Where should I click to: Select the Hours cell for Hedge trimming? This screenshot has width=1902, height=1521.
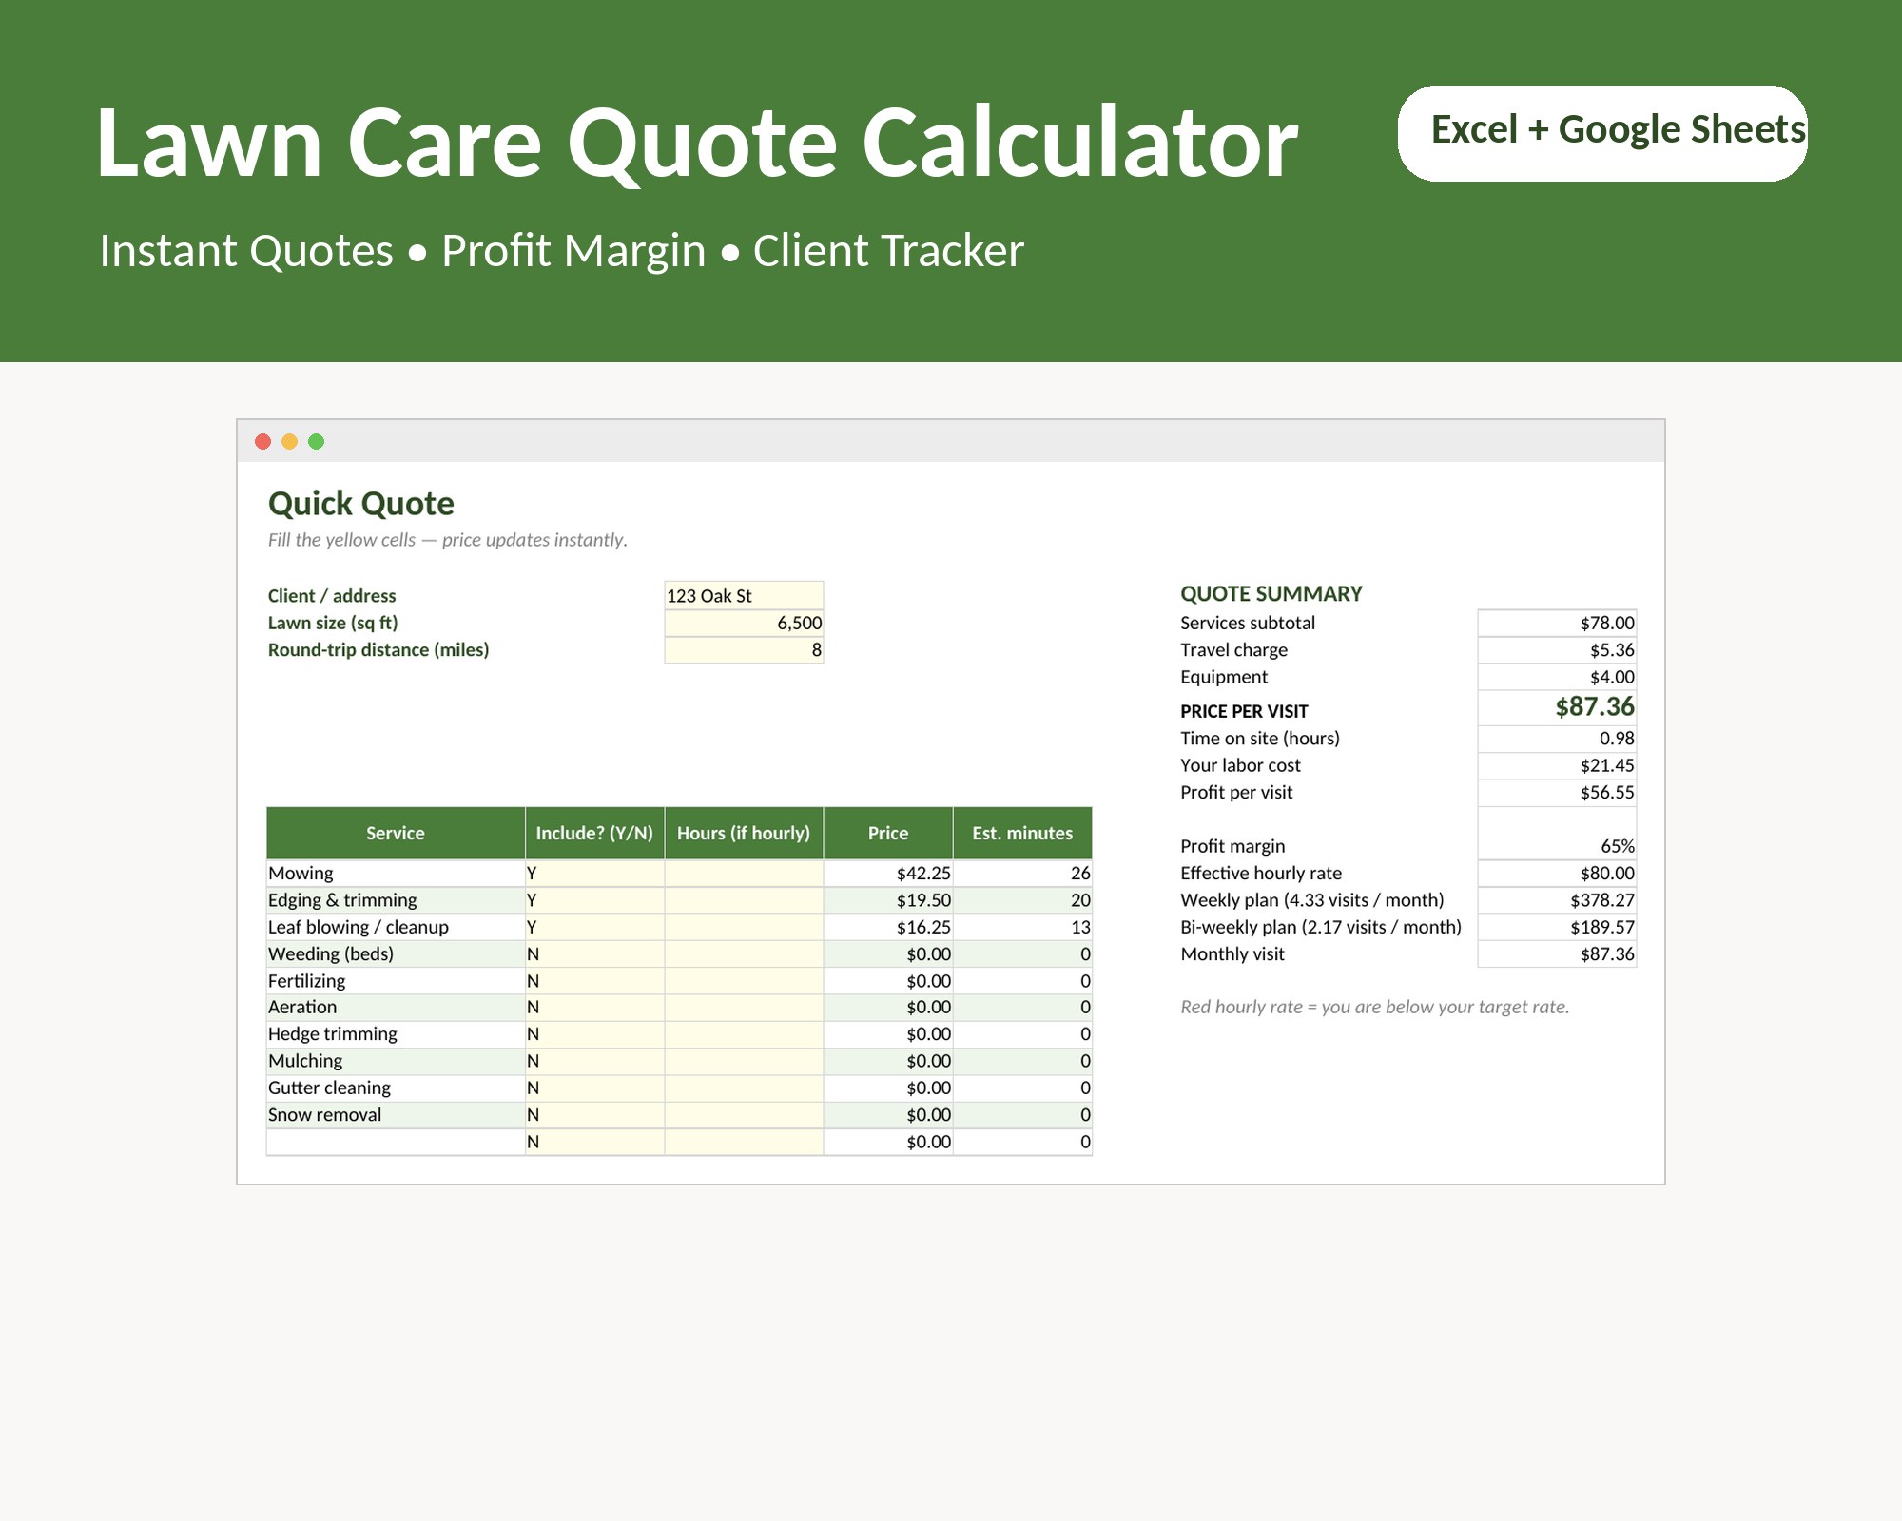click(x=744, y=1033)
